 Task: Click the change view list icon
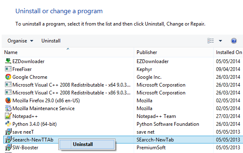tap(210, 41)
